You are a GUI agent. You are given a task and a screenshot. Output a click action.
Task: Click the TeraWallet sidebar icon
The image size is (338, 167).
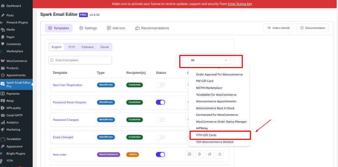[3, 139]
